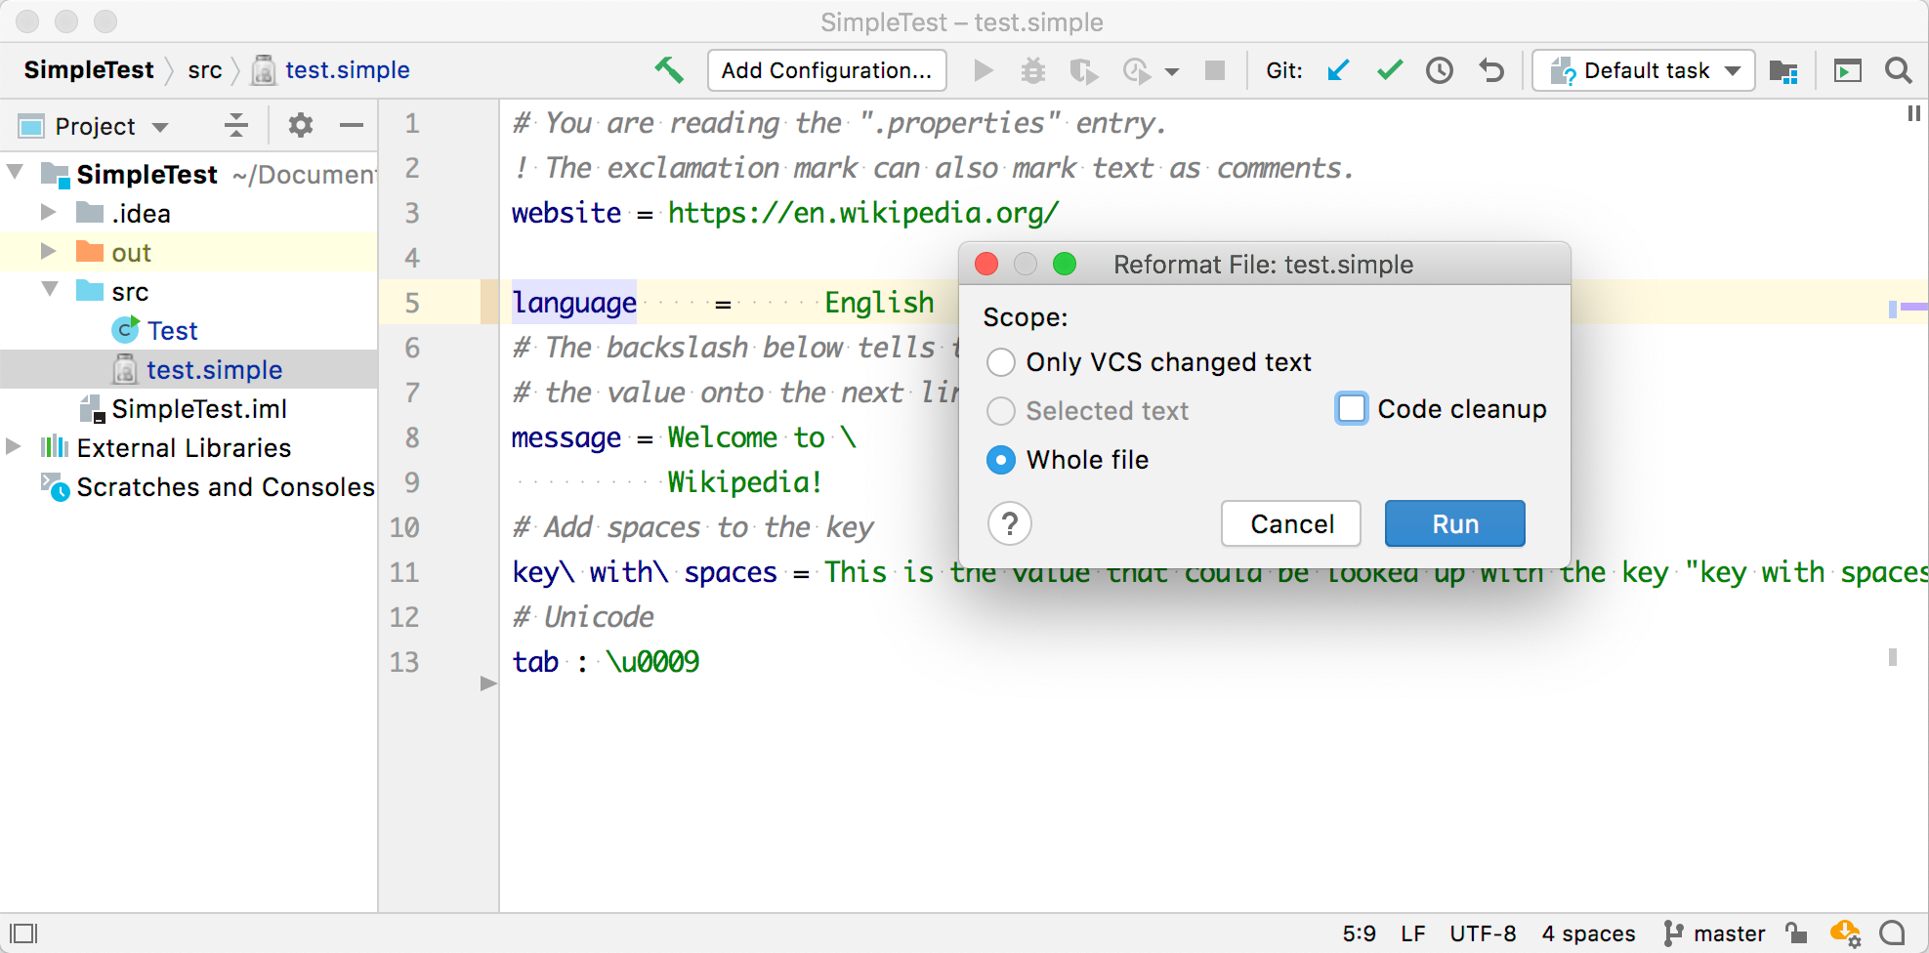Open Project tool window settings gear

(301, 125)
